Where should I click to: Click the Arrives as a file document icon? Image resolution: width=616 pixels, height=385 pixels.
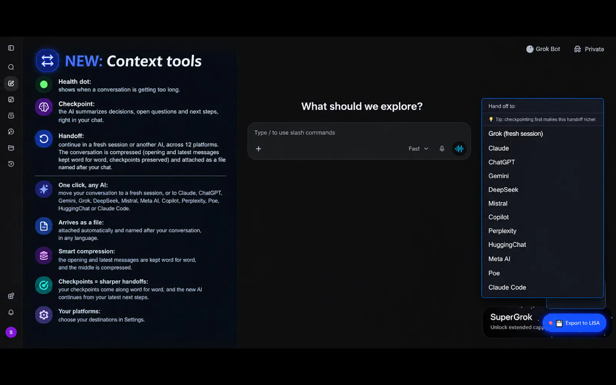point(44,226)
